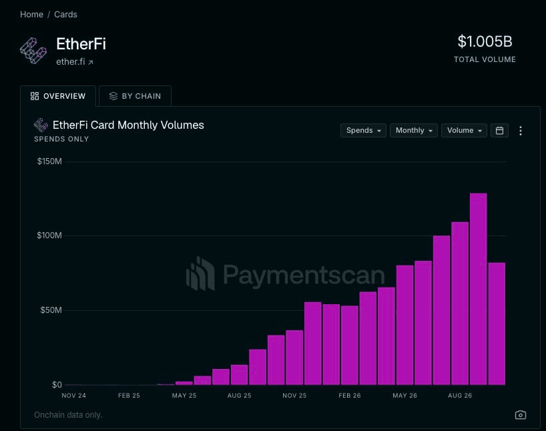Open the three-dot chart options menu
Image resolution: width=546 pixels, height=431 pixels.
click(x=520, y=131)
